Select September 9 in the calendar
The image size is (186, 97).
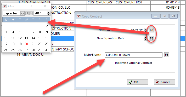click(x=47, y=32)
